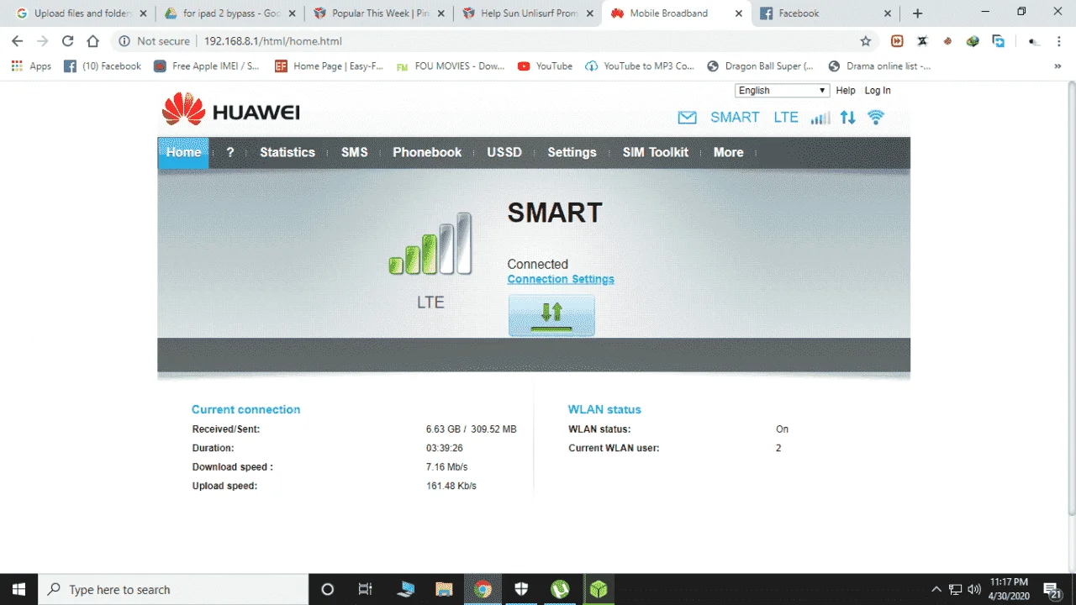Image resolution: width=1076 pixels, height=605 pixels.
Task: Open a new browser tab
Action: 917,13
